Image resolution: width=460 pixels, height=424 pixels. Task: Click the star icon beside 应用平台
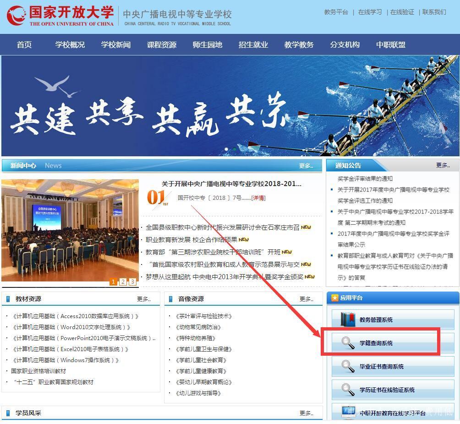point(334,297)
